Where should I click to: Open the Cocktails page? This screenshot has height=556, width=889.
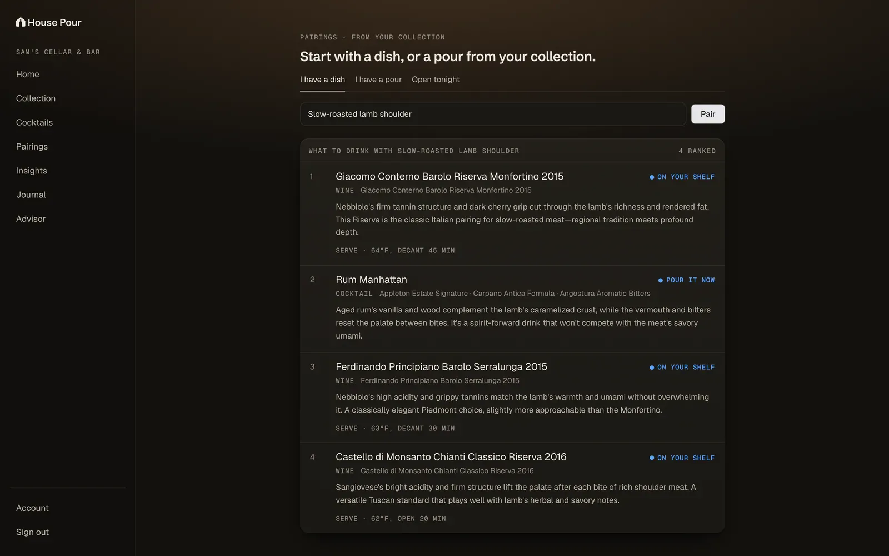pos(34,122)
